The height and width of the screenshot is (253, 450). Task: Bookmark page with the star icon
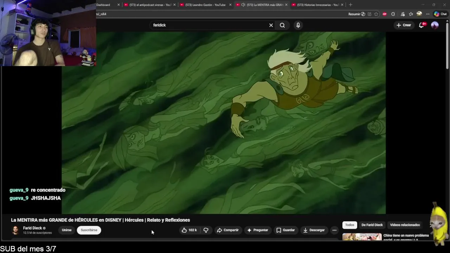point(376,14)
